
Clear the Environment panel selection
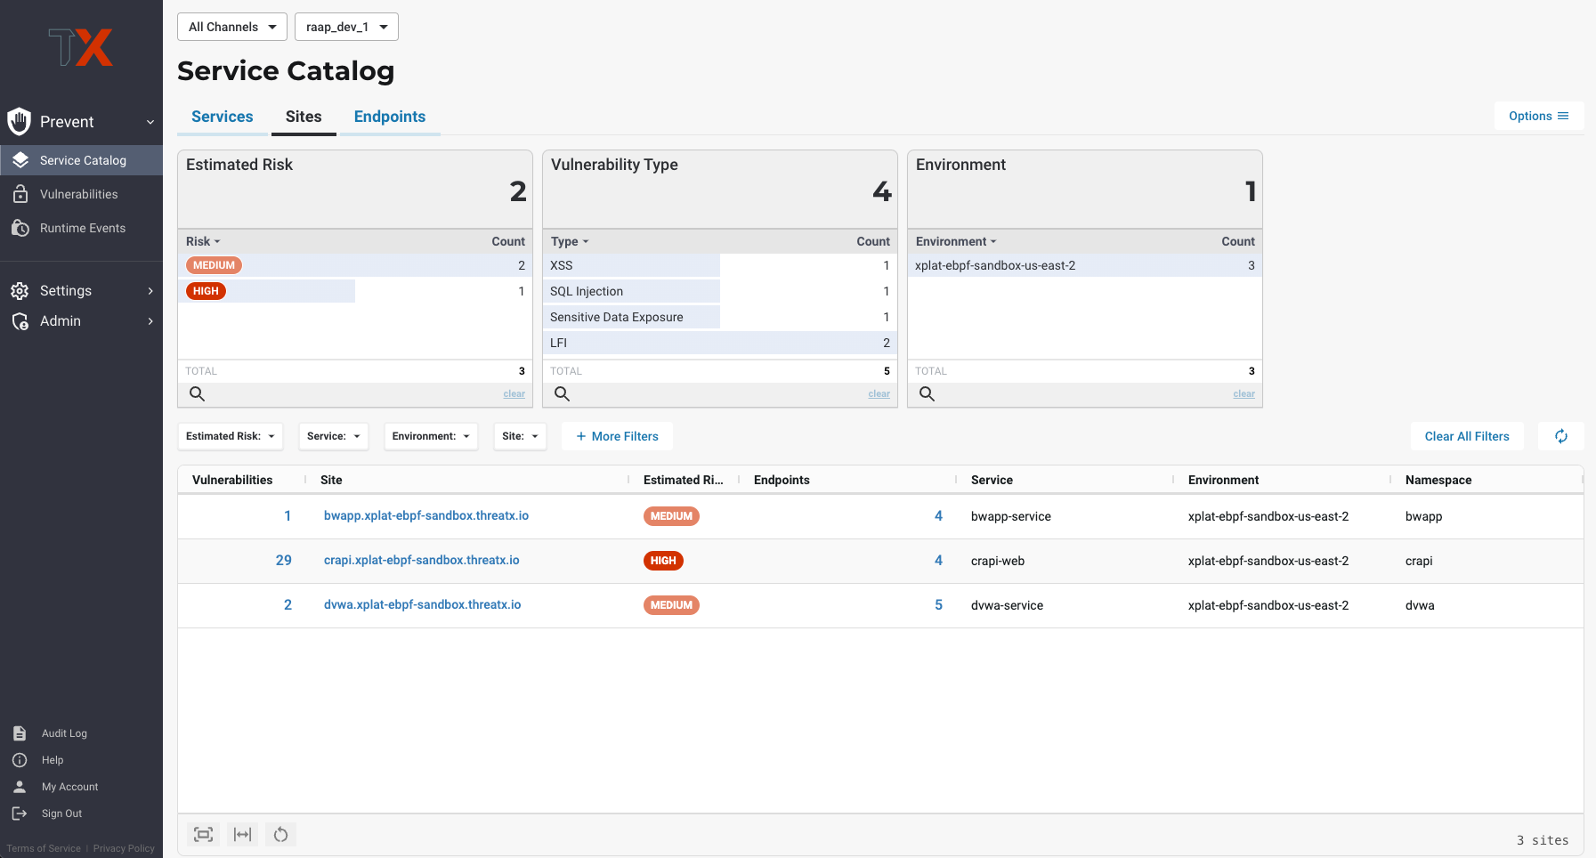[x=1244, y=393]
